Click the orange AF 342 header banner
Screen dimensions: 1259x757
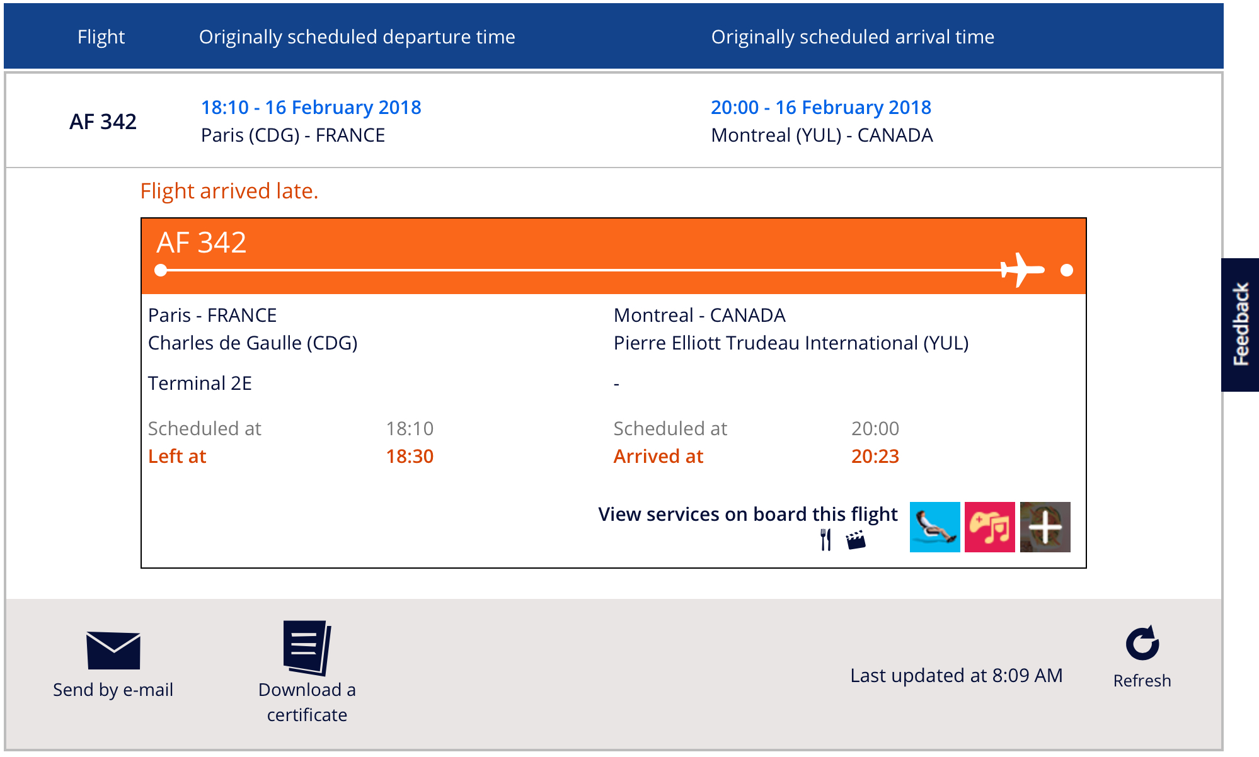614,256
